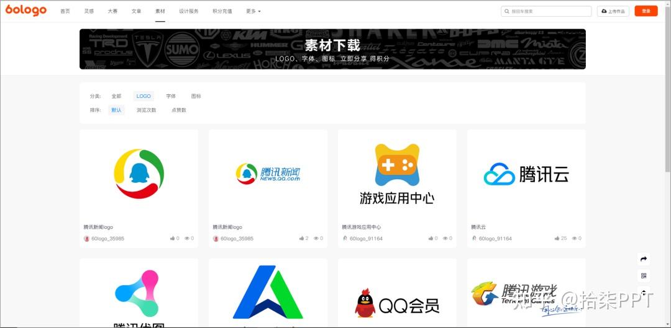Open the QR code floating icon

(x=643, y=275)
